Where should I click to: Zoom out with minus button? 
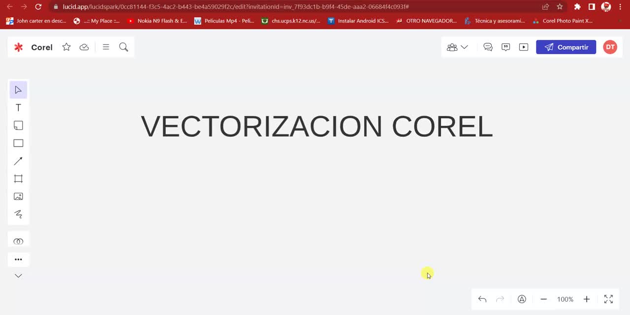[x=543, y=299]
